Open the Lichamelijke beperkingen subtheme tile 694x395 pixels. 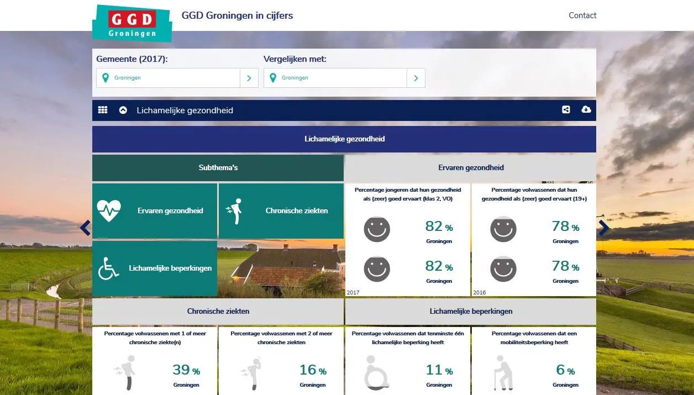tap(155, 268)
